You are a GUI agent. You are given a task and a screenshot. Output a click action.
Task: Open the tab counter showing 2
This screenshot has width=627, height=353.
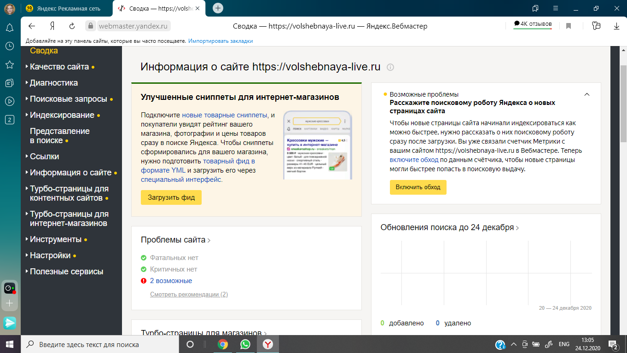(x=9, y=120)
